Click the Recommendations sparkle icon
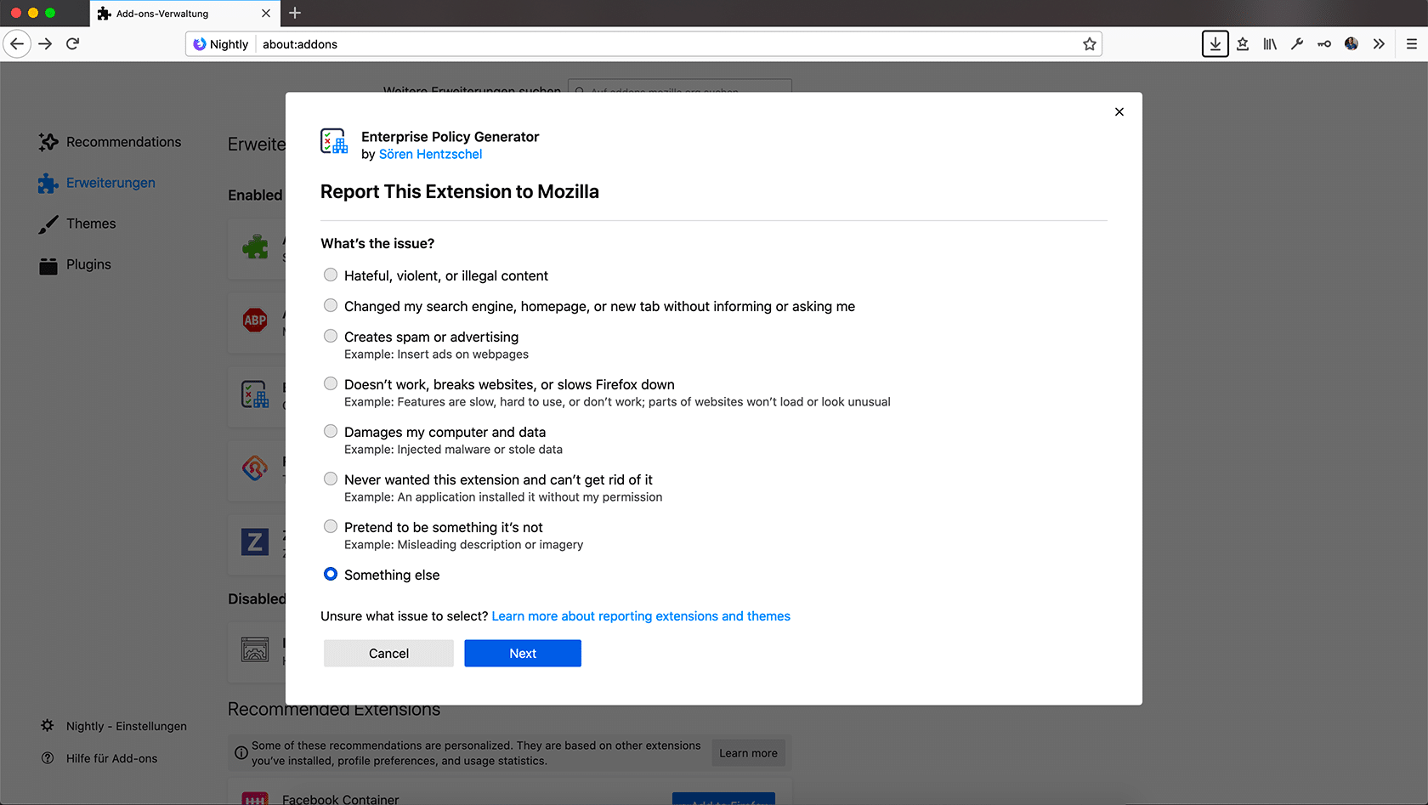This screenshot has width=1428, height=805. [x=48, y=142]
